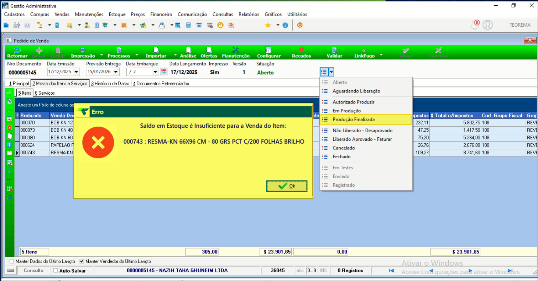This screenshot has width=538, height=281.
Task: Click the Configurar toolbar icon
Action: (268, 51)
